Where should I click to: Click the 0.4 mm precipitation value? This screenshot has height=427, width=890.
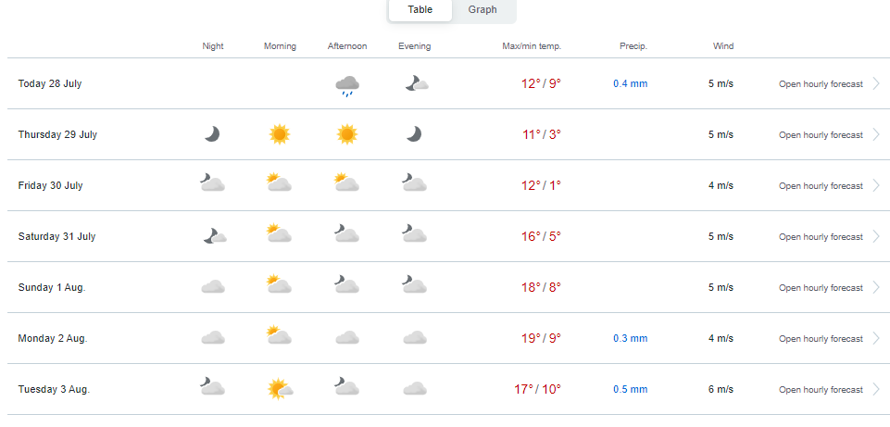click(630, 84)
